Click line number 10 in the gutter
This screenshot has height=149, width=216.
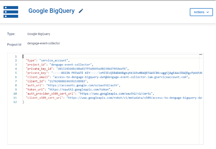click(15, 94)
